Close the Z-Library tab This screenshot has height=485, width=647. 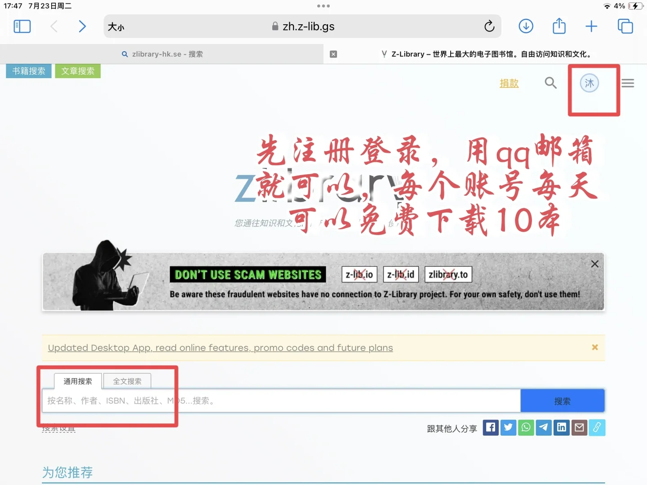pos(333,54)
